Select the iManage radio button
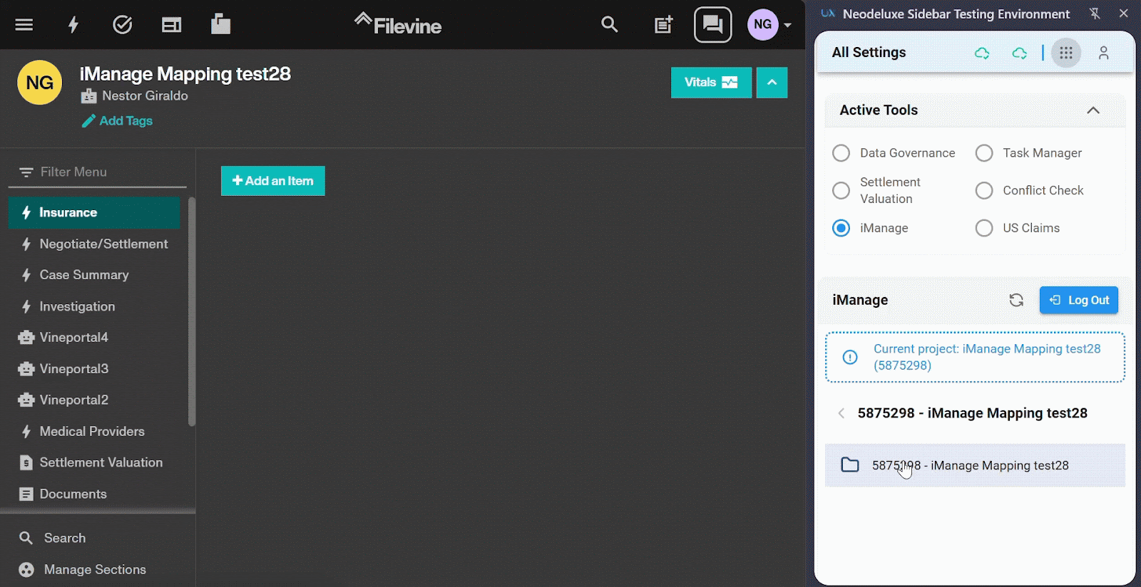The height and width of the screenshot is (587, 1141). click(x=841, y=228)
